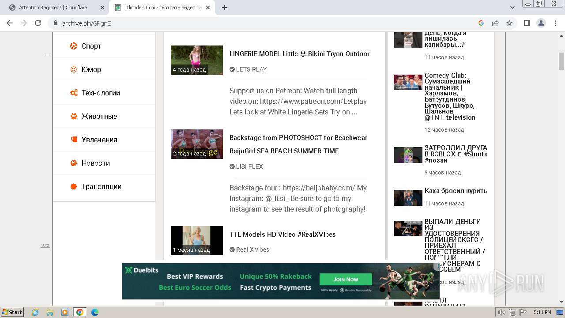This screenshot has width=565, height=318.
Task: Go back to previous page
Action: (x=10, y=23)
